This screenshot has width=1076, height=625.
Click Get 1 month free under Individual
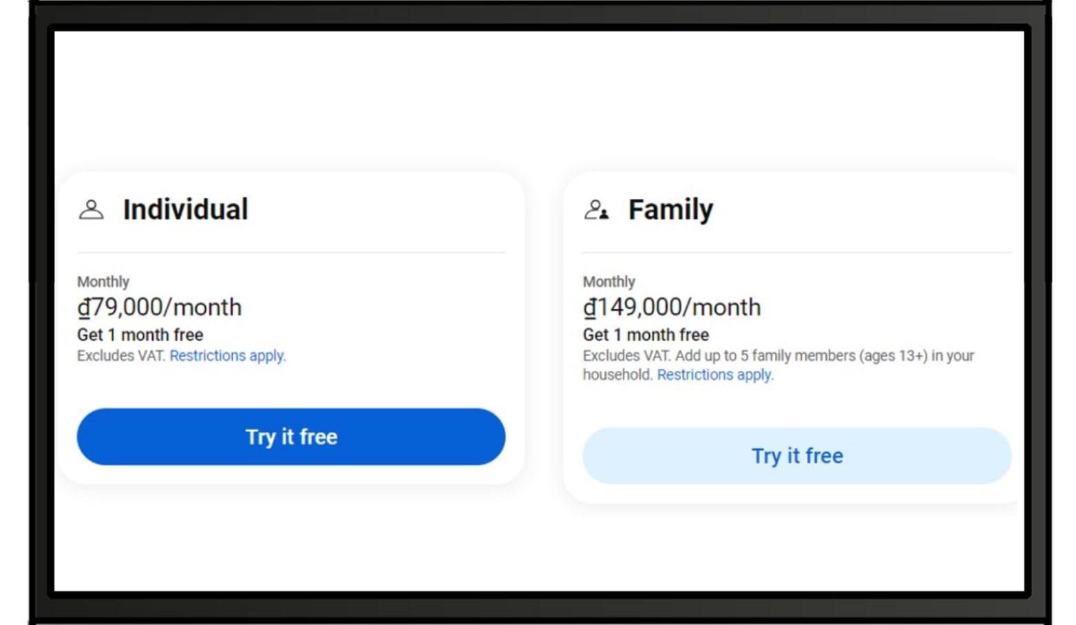pyautogui.click(x=140, y=335)
